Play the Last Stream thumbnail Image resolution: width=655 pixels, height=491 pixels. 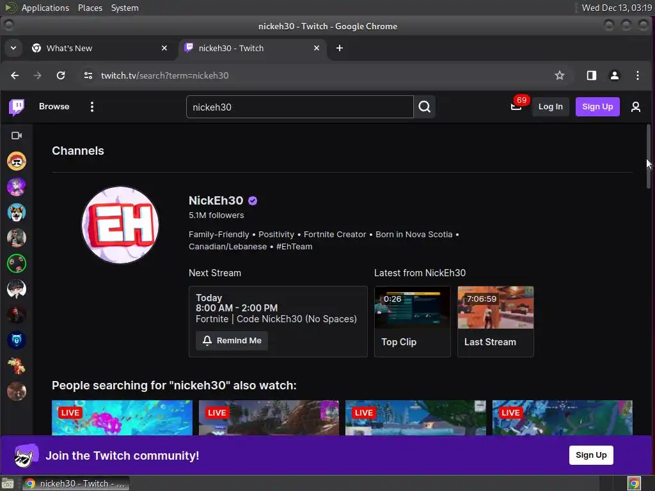[496, 308]
